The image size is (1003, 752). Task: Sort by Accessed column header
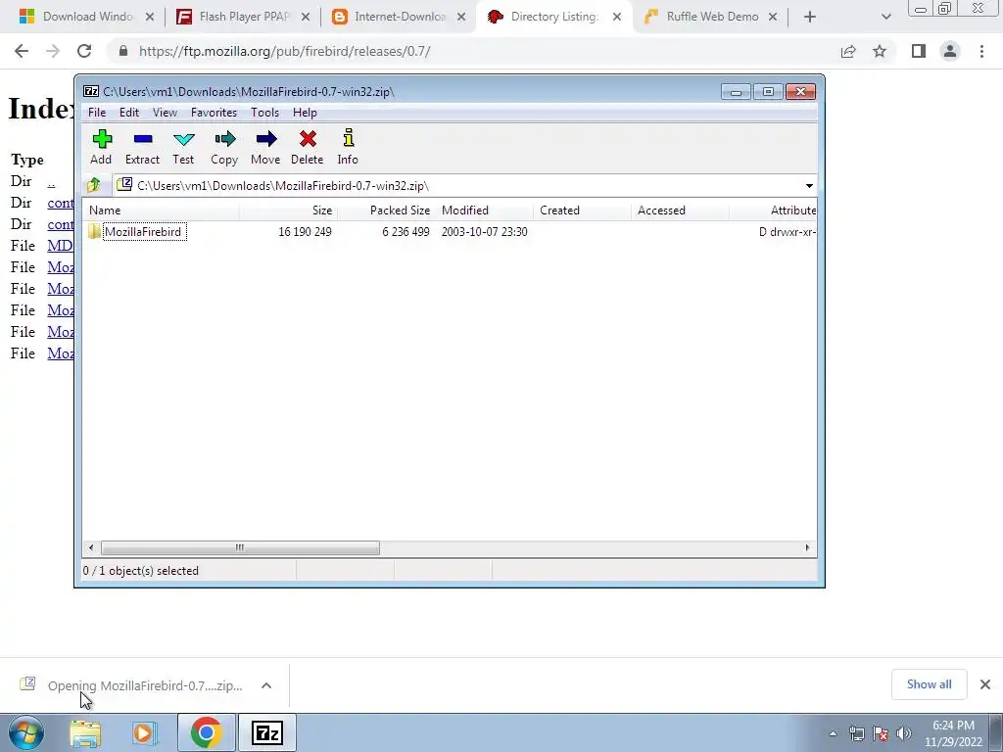click(x=680, y=211)
